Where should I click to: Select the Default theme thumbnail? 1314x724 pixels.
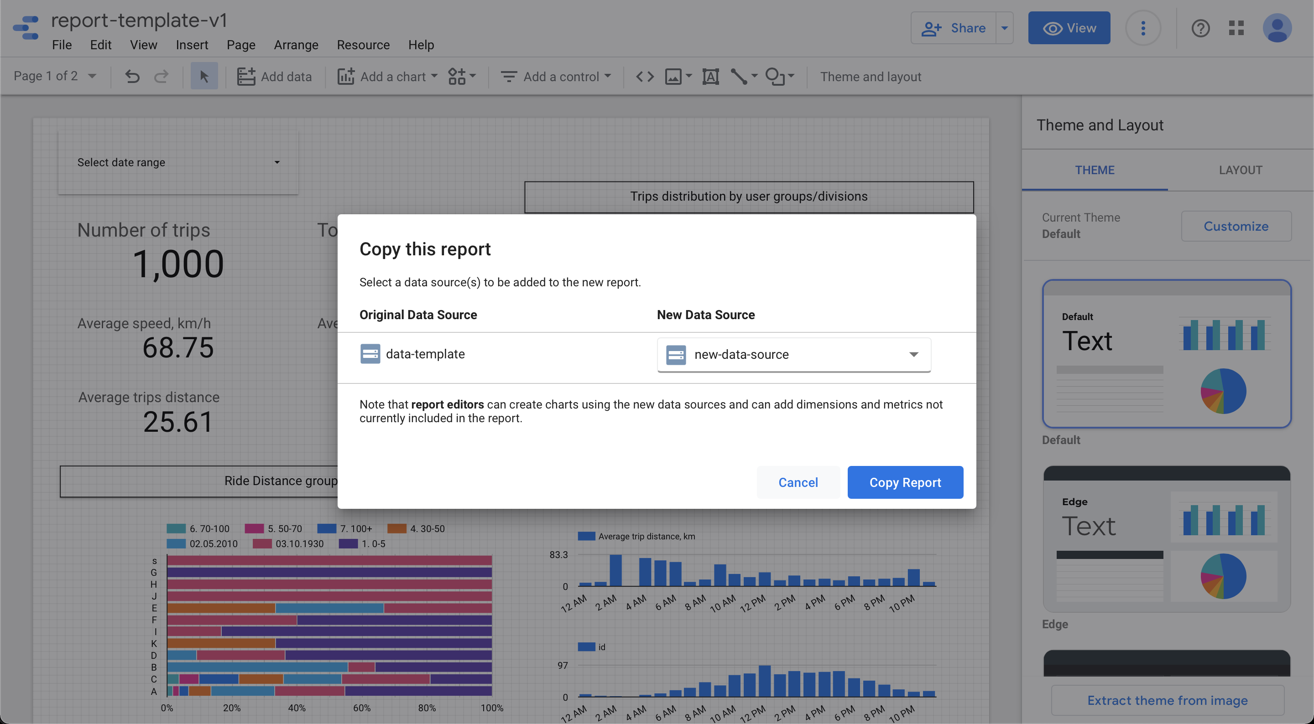[x=1167, y=353]
